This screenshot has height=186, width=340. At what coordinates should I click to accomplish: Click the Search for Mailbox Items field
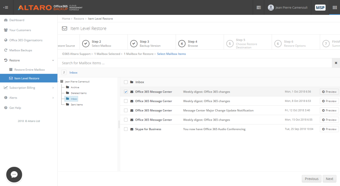tap(195, 63)
